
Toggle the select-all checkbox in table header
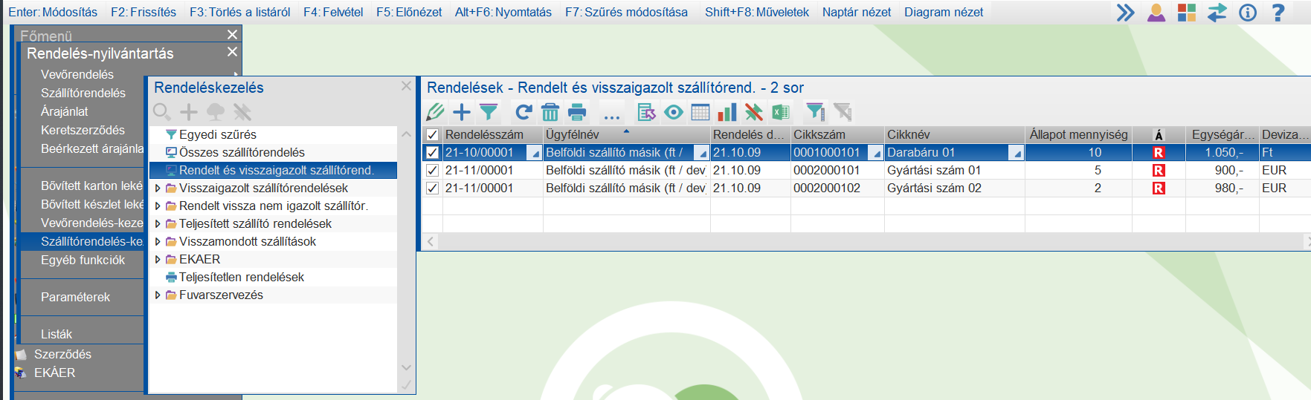click(432, 134)
